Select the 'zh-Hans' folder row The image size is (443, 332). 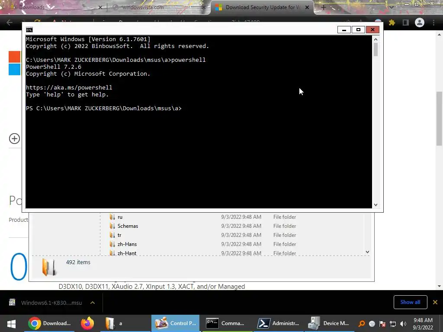(x=203, y=244)
